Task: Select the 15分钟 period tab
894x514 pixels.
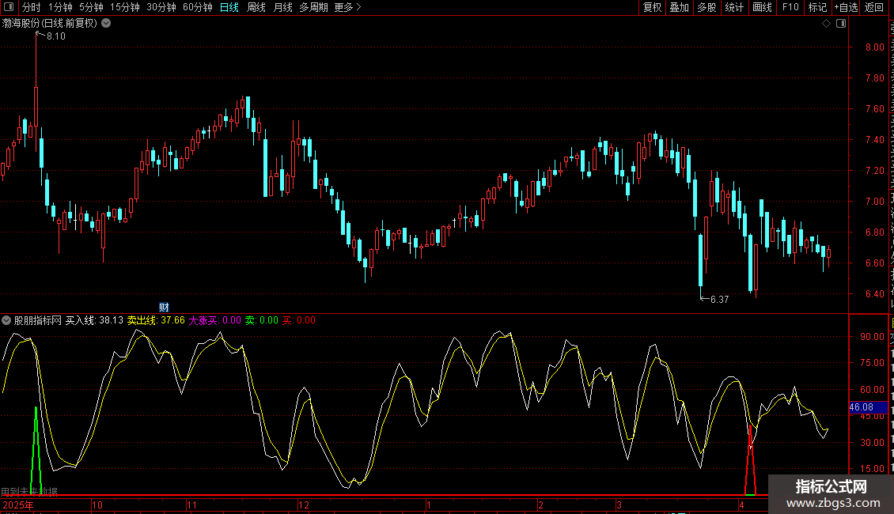Action: pos(125,7)
